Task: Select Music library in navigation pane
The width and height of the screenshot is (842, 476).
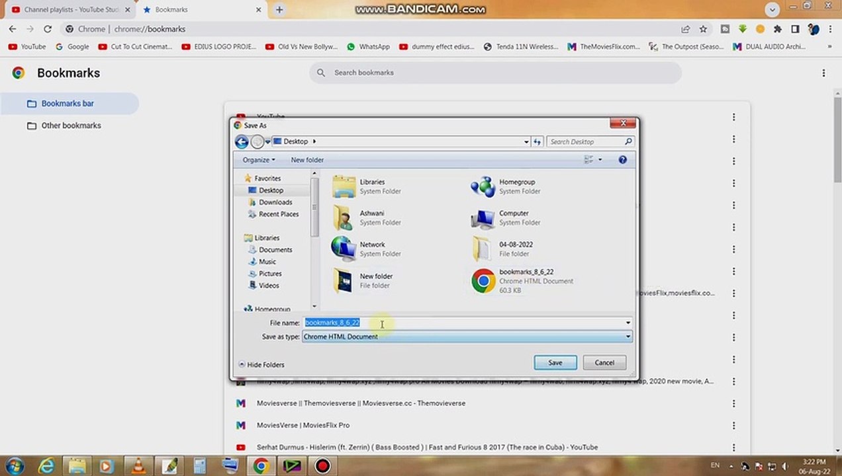Action: [x=267, y=262]
